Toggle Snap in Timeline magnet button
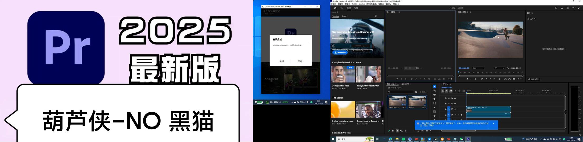This screenshot has width=583, height=142. tap(446, 91)
